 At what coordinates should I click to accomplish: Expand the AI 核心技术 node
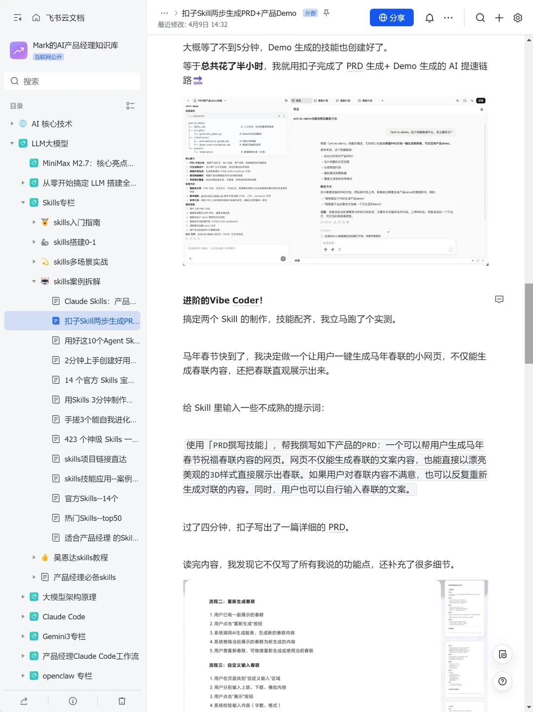click(12, 124)
